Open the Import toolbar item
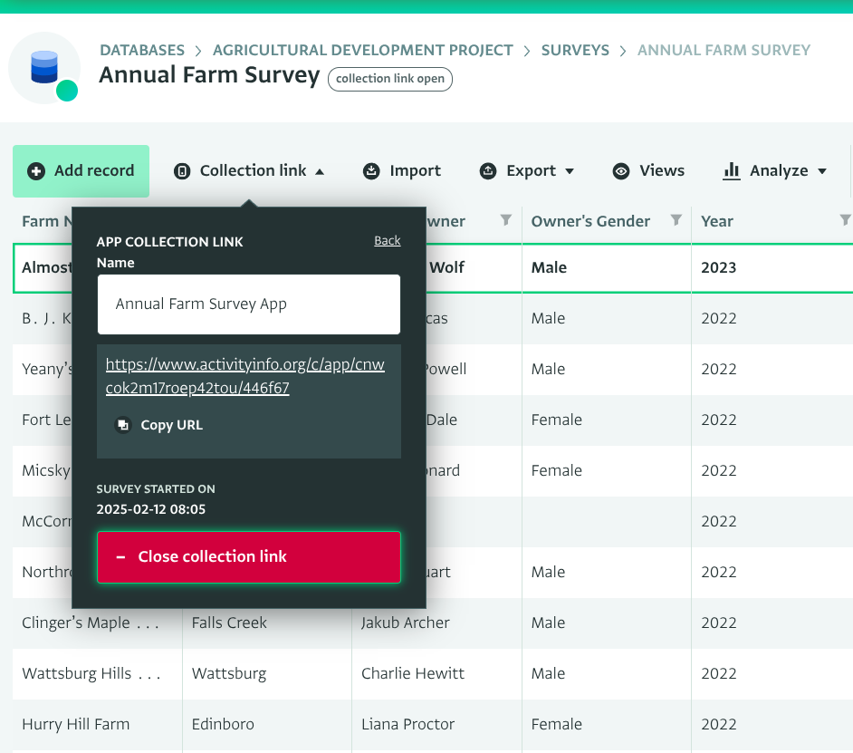 [401, 171]
